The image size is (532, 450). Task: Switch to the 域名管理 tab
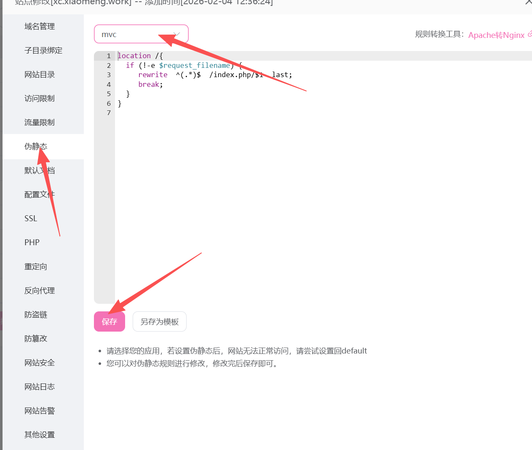(40, 27)
